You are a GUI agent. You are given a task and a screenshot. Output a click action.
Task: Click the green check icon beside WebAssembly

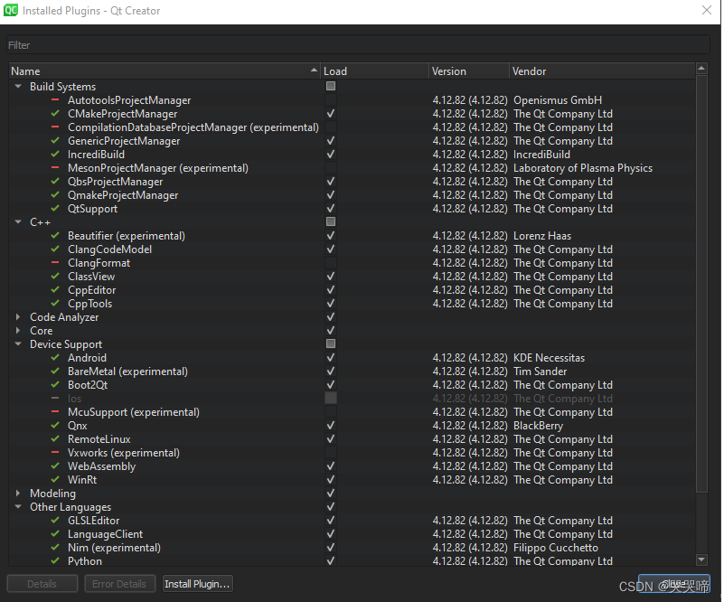tap(55, 466)
